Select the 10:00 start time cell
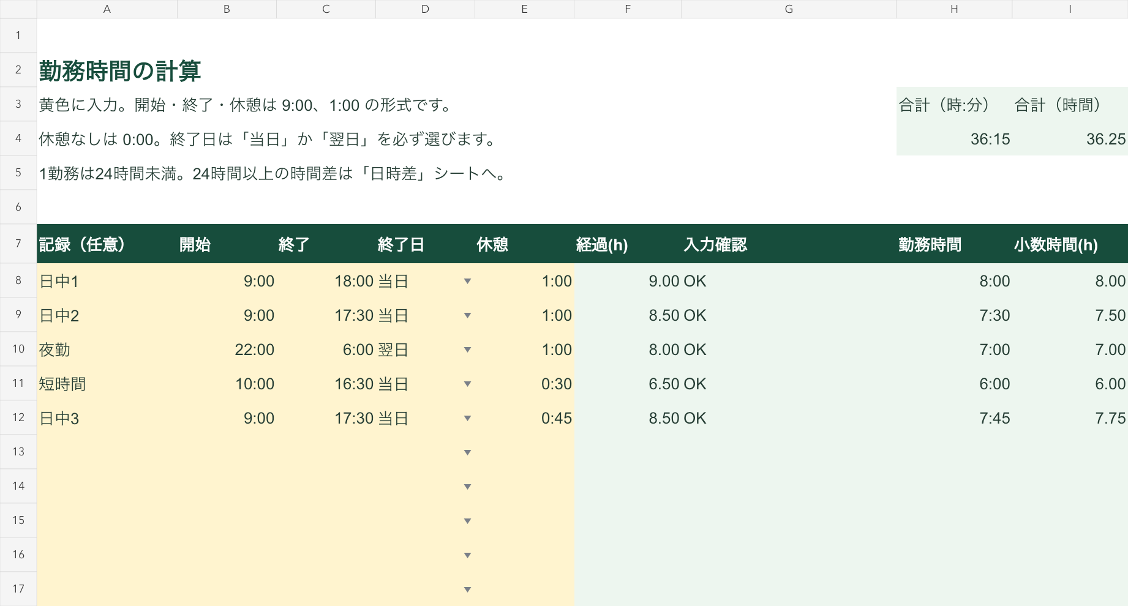The width and height of the screenshot is (1128, 606). (x=227, y=384)
